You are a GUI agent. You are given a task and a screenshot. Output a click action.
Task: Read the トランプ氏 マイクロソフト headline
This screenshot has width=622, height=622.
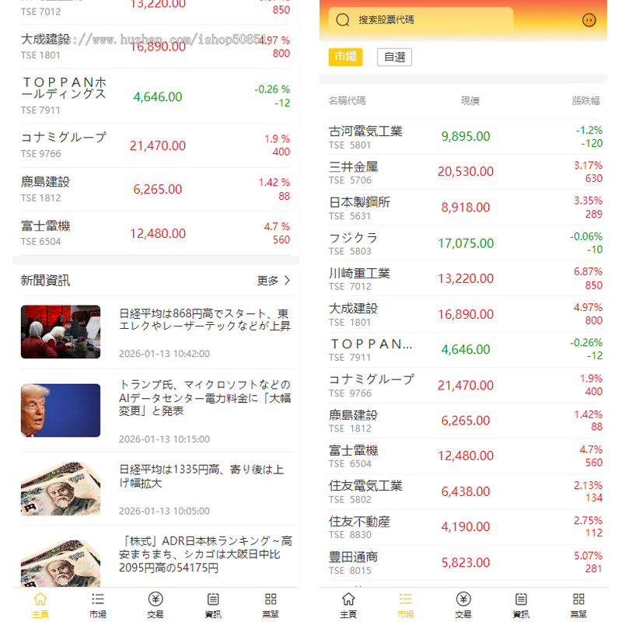[205, 397]
